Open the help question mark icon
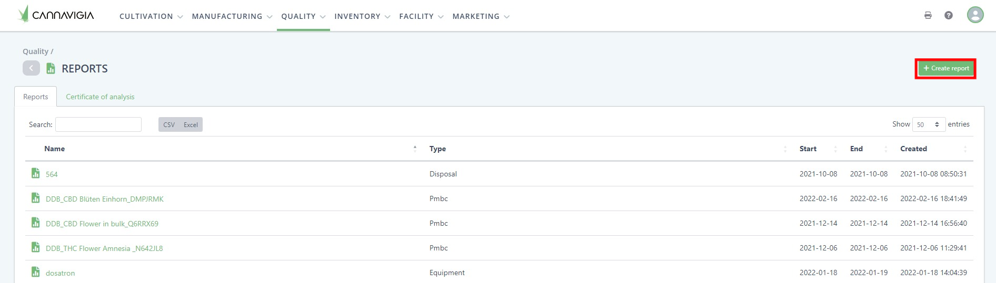The width and height of the screenshot is (996, 283). tap(948, 15)
